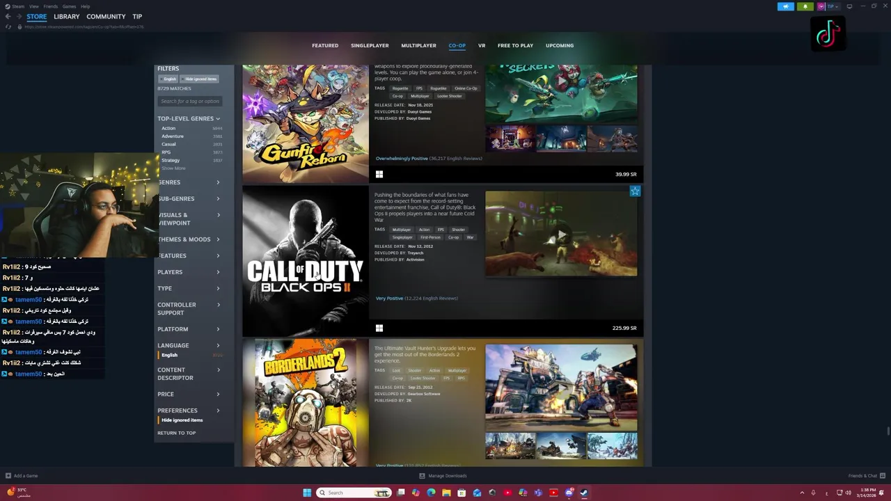This screenshot has width=891, height=501.
Task: Click Show More under top-level genres
Action: click(174, 168)
